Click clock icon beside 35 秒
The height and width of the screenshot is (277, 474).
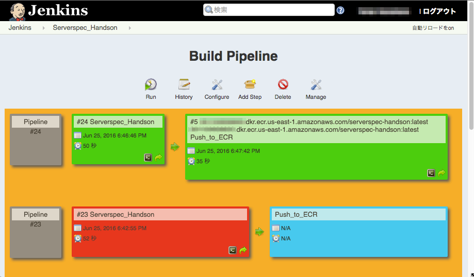tap(191, 161)
